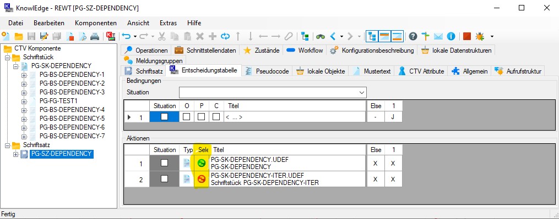
Task: Switch to the Konfigurationsbeschreibung tab
Action: pyautogui.click(x=372, y=50)
